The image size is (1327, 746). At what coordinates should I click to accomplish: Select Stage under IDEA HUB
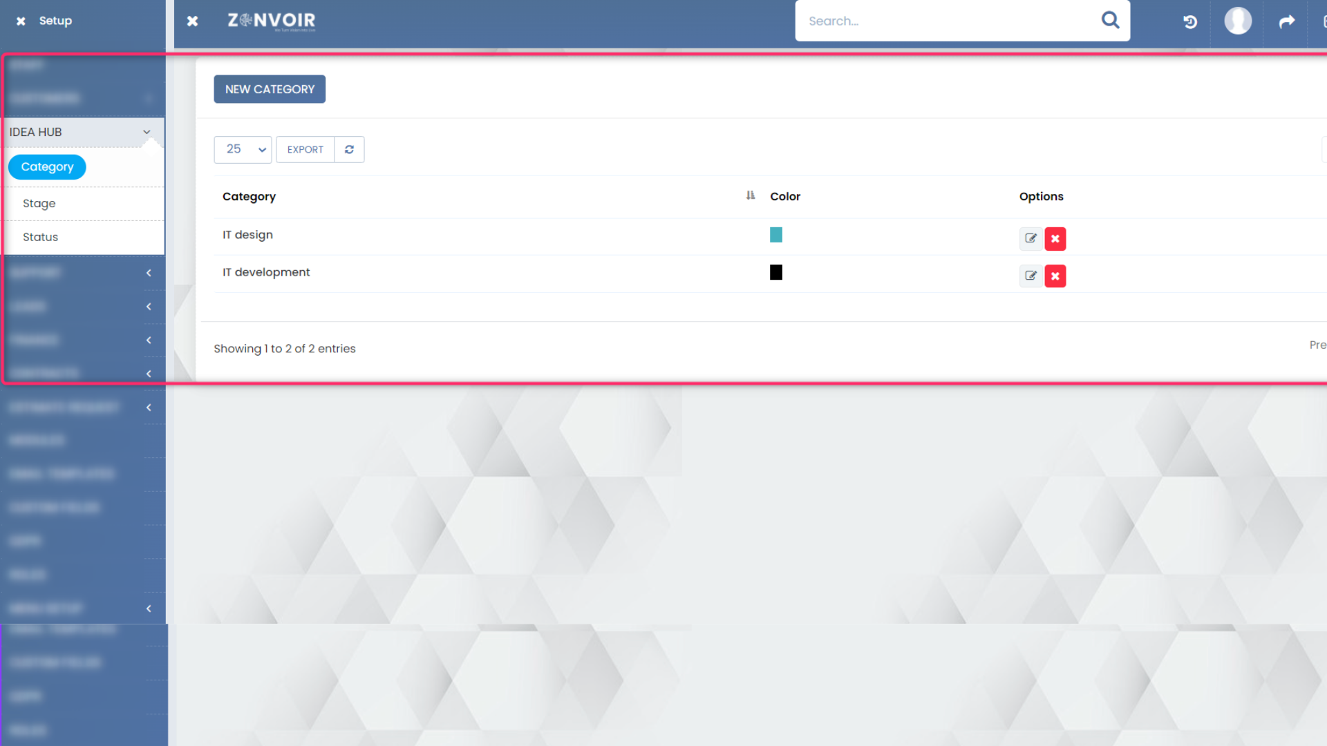click(39, 203)
